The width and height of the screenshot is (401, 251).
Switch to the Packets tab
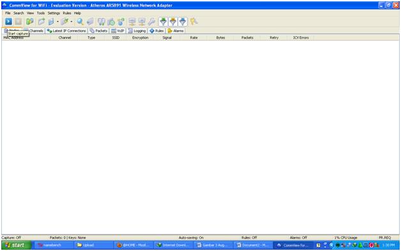[x=98, y=31]
